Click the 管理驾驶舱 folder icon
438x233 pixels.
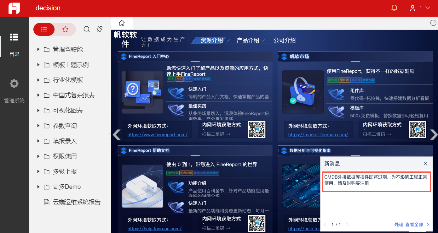pos(47,50)
